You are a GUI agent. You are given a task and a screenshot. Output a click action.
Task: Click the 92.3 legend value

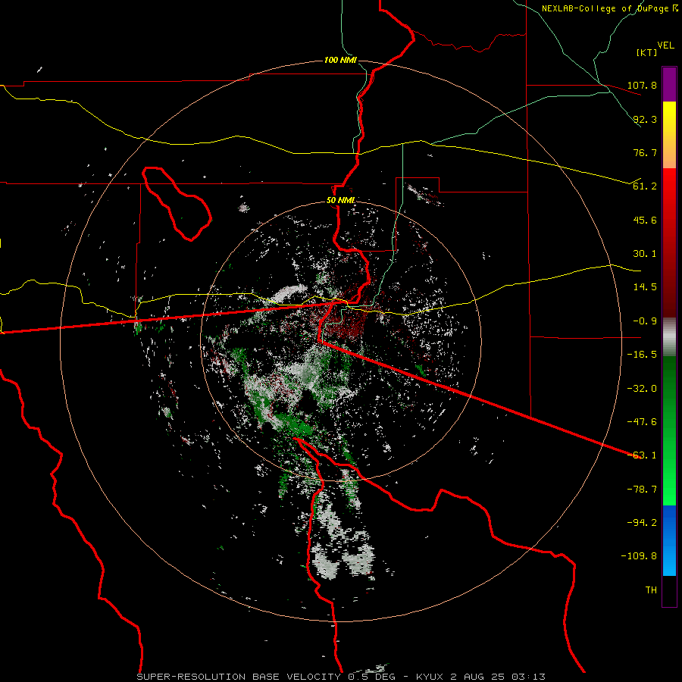645,119
